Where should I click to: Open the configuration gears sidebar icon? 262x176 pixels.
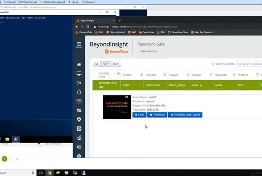(x=79, y=147)
